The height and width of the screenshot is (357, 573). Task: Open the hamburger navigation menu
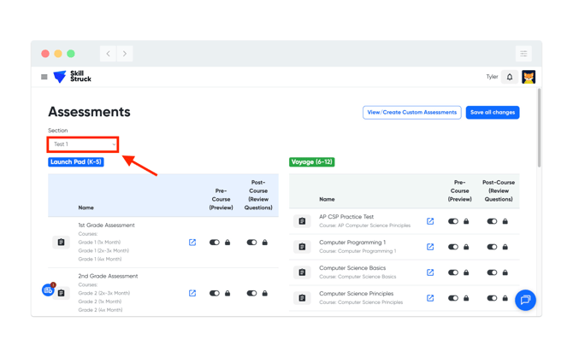[44, 77]
